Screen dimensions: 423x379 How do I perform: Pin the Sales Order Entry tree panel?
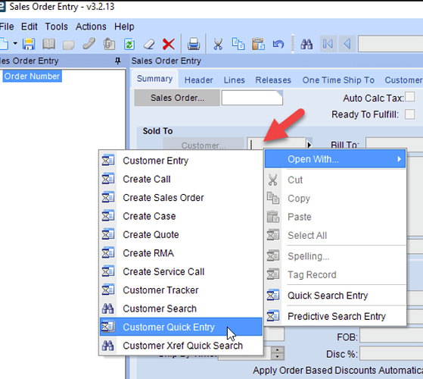click(x=117, y=61)
